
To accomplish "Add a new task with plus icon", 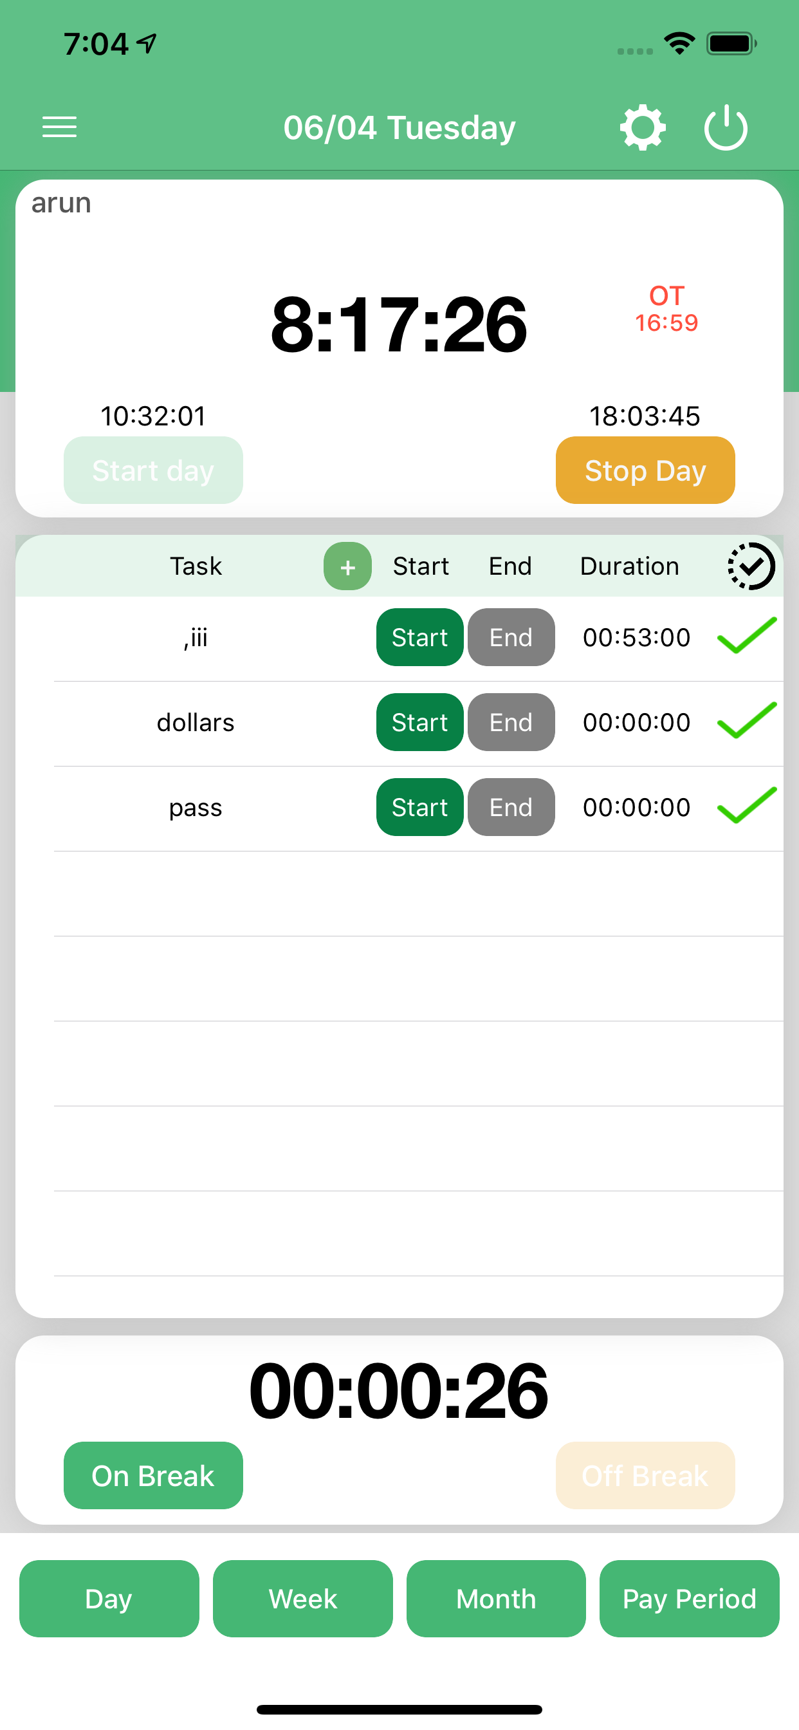I will pyautogui.click(x=347, y=567).
